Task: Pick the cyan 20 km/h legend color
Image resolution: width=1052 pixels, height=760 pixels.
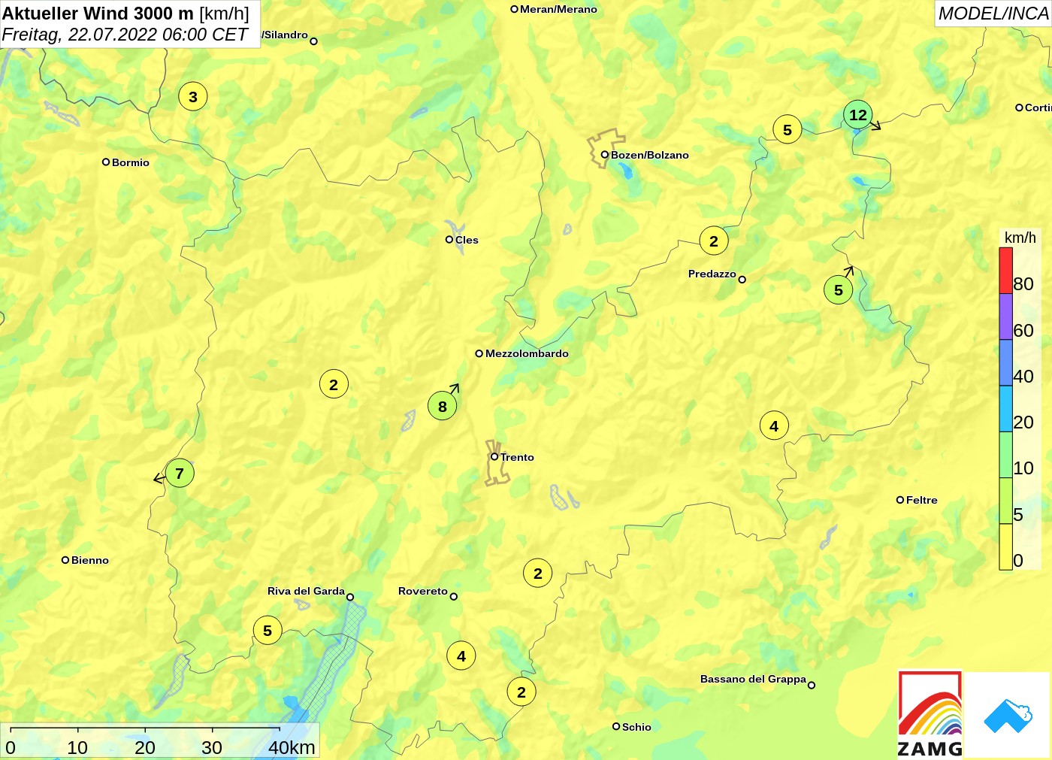Action: pos(1005,408)
